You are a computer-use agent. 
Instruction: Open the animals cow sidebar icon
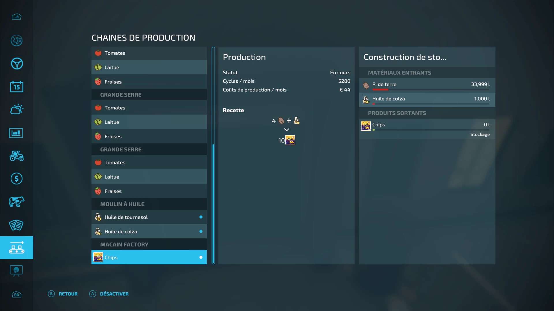[x=16, y=202]
